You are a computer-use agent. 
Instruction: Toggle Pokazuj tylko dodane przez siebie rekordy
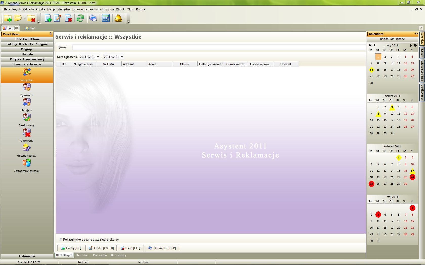pyautogui.click(x=61, y=240)
